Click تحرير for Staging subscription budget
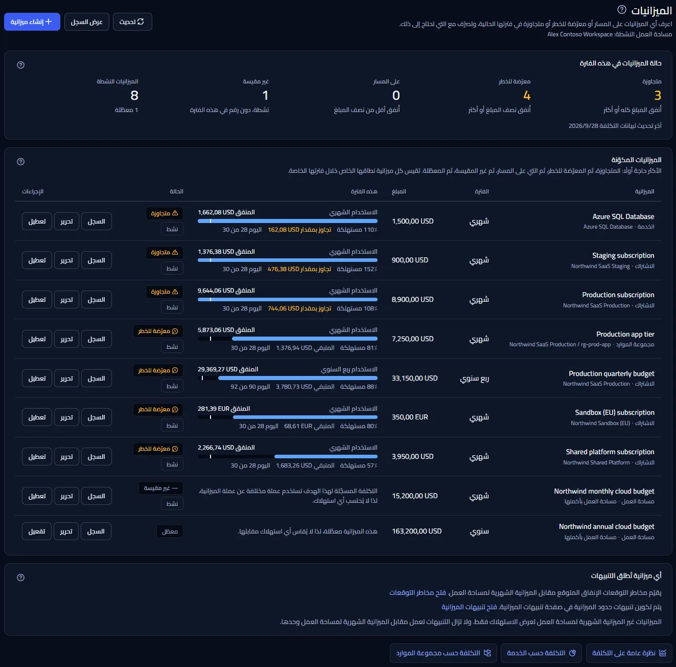676x667 pixels. pos(67,260)
